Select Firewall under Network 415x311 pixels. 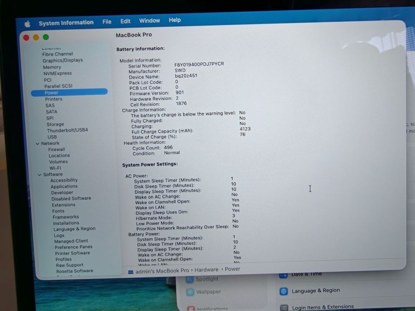(x=56, y=149)
